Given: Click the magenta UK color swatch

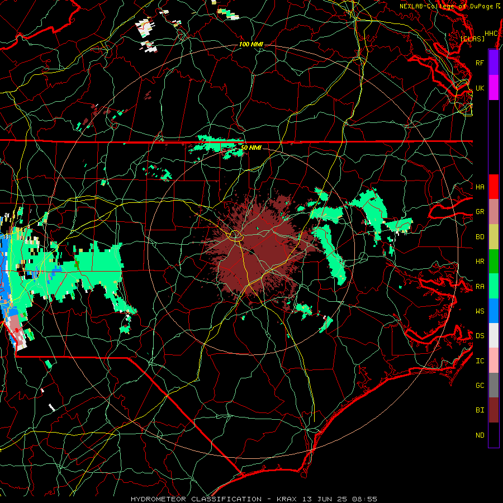Looking at the screenshot, I should click(x=493, y=88).
